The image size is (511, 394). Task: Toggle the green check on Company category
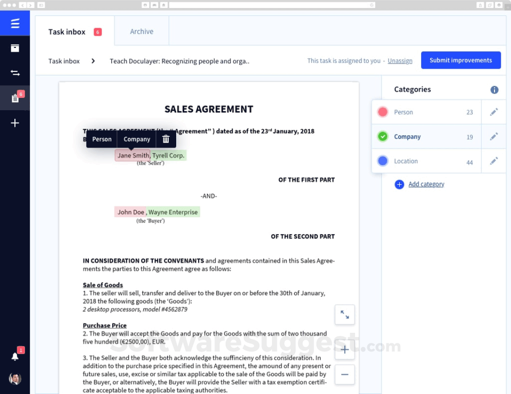(382, 136)
